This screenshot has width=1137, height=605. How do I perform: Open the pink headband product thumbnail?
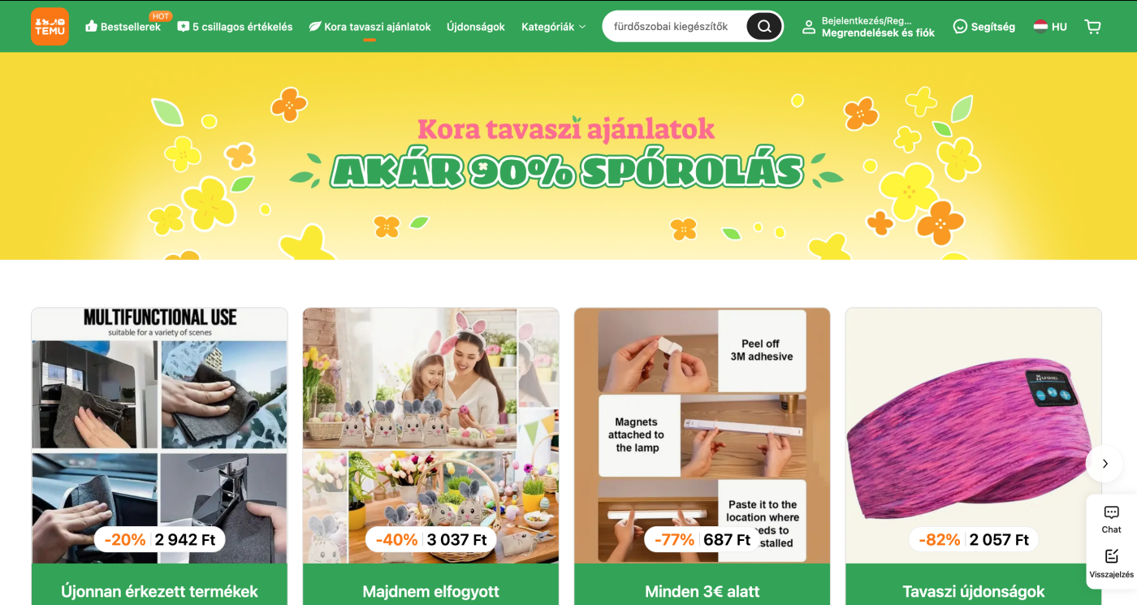point(973,435)
